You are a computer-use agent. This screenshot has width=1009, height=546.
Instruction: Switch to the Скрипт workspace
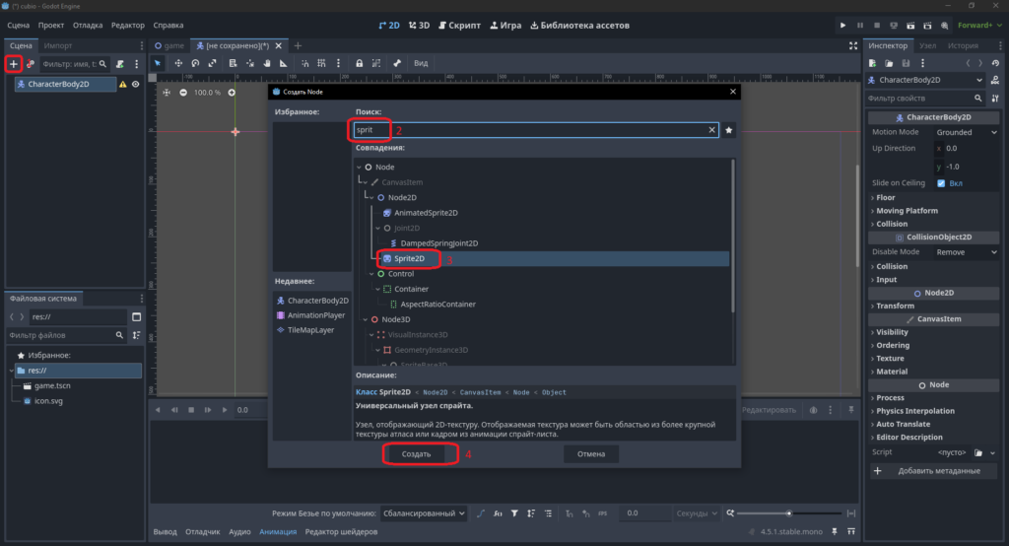point(459,25)
